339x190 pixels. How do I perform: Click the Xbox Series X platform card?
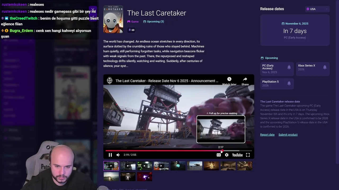313,69
